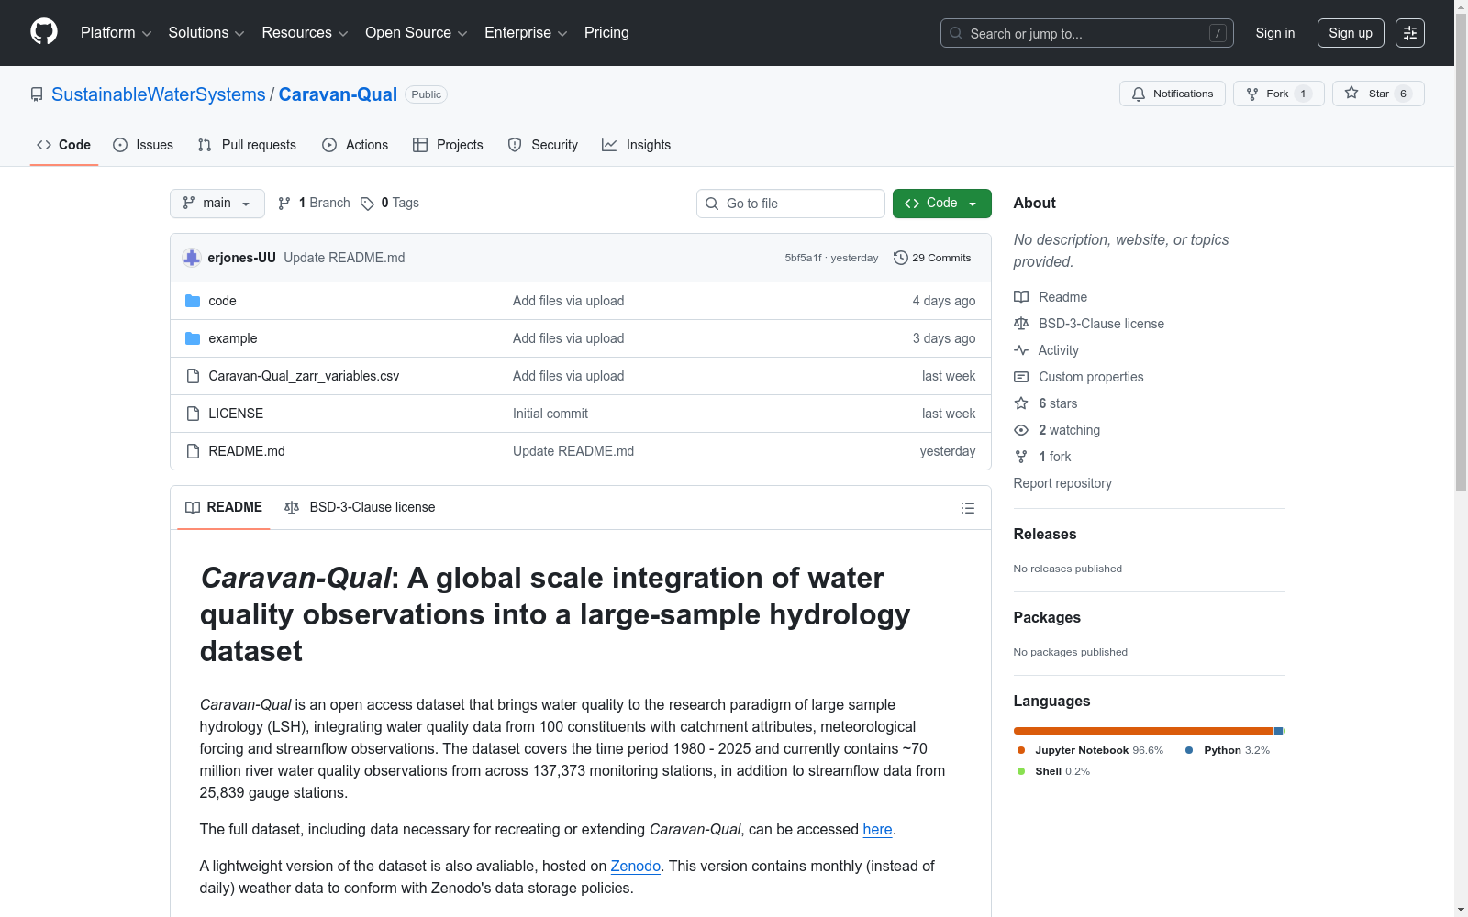Open the Pricing link

(x=606, y=32)
